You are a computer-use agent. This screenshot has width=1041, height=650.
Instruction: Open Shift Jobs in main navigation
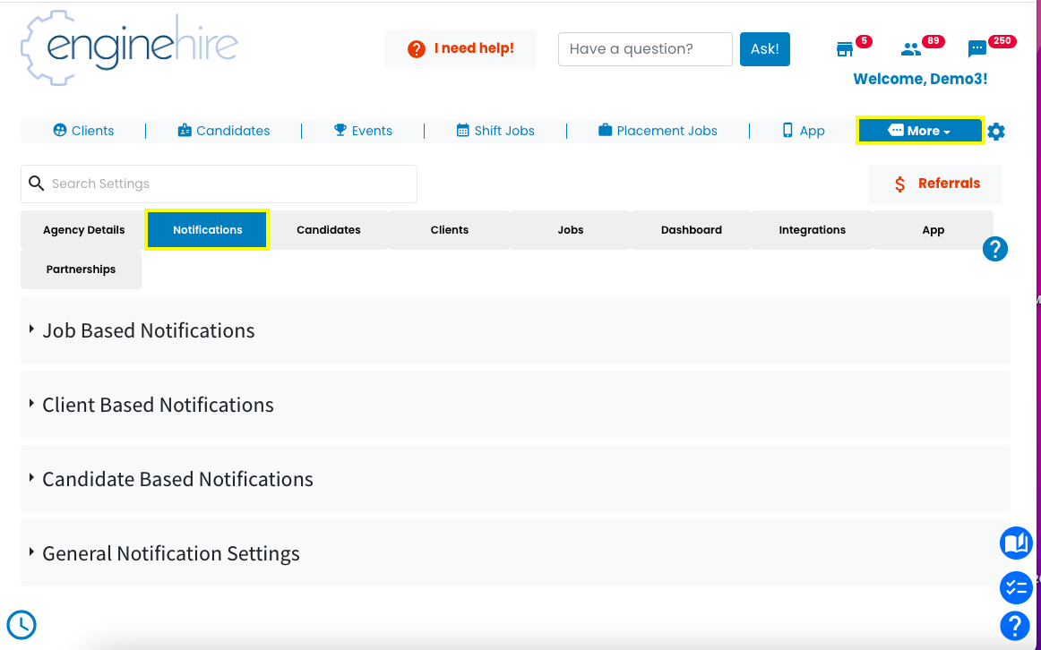[495, 131]
